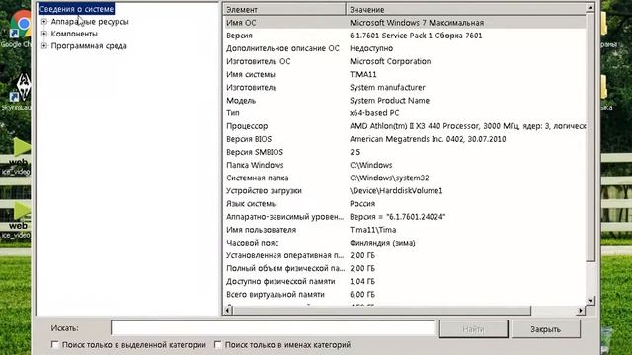This screenshot has height=355, width=632.
Task: Select the 'Имя системы' row
Action: click(405, 75)
